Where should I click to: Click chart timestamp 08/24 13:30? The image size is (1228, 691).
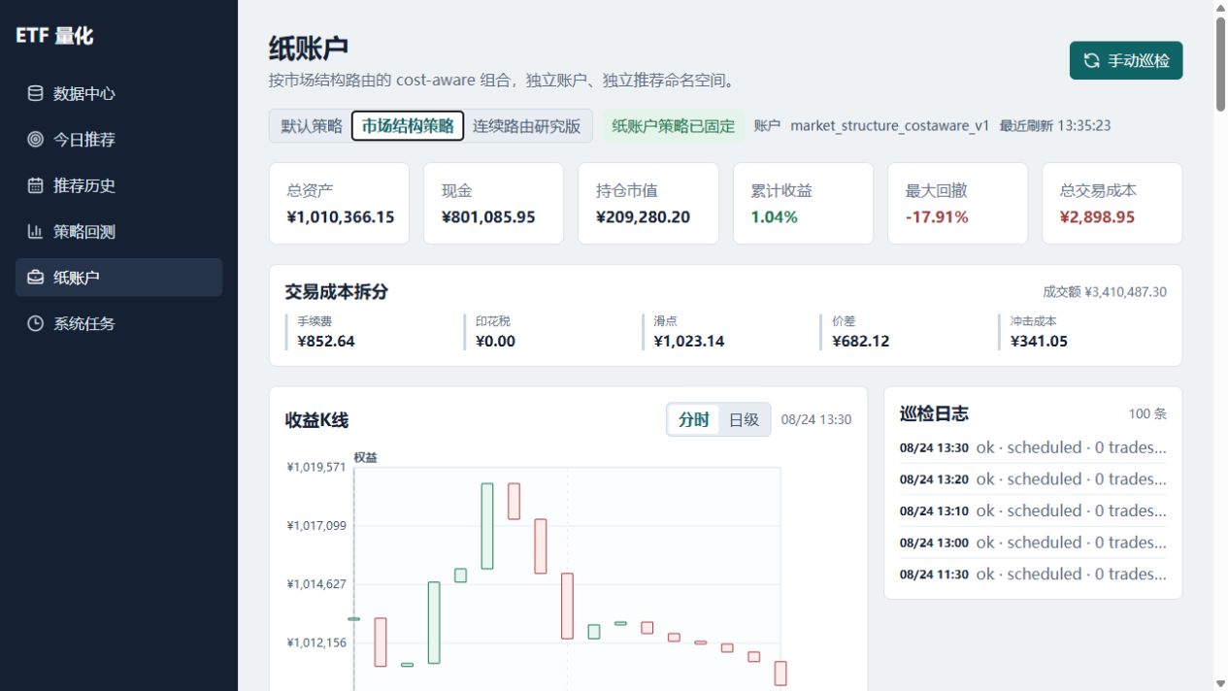816,420
